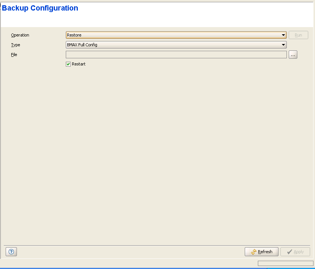Click the Restart checkbox label text
The height and width of the screenshot is (269, 315).
[x=79, y=64]
